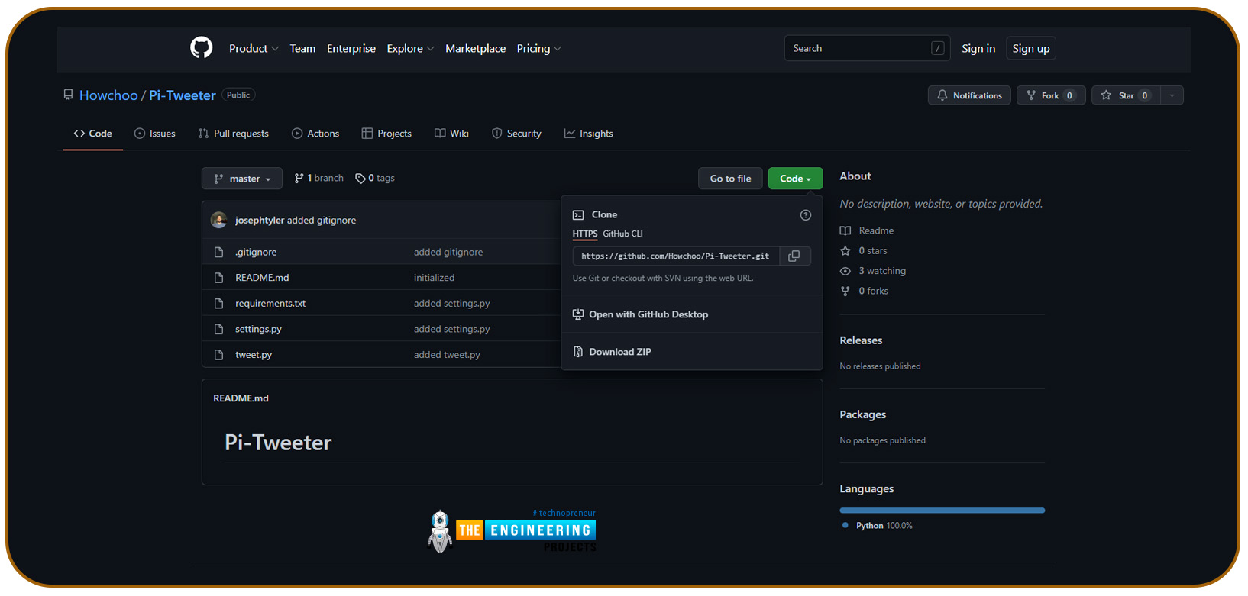Click the book icon next to Readme

tap(845, 230)
